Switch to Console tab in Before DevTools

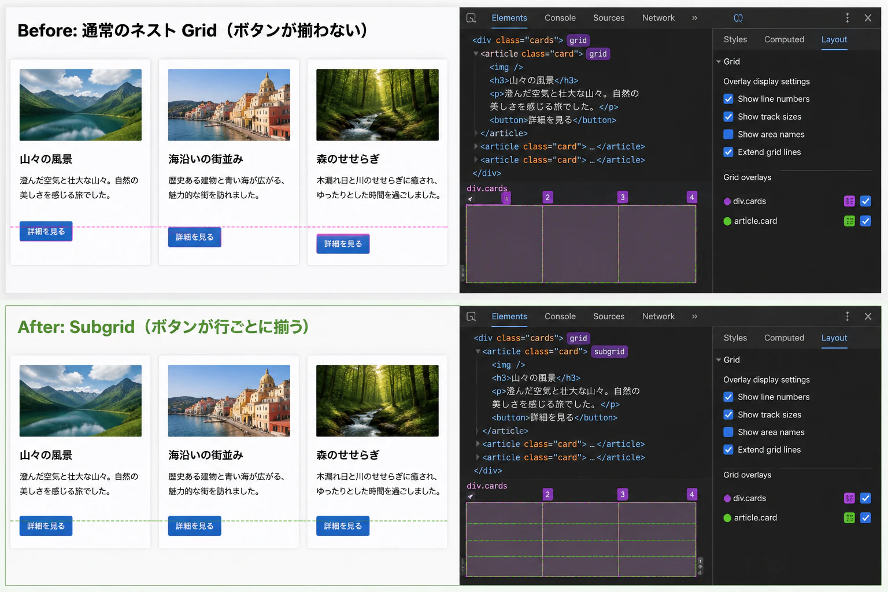[x=560, y=18]
